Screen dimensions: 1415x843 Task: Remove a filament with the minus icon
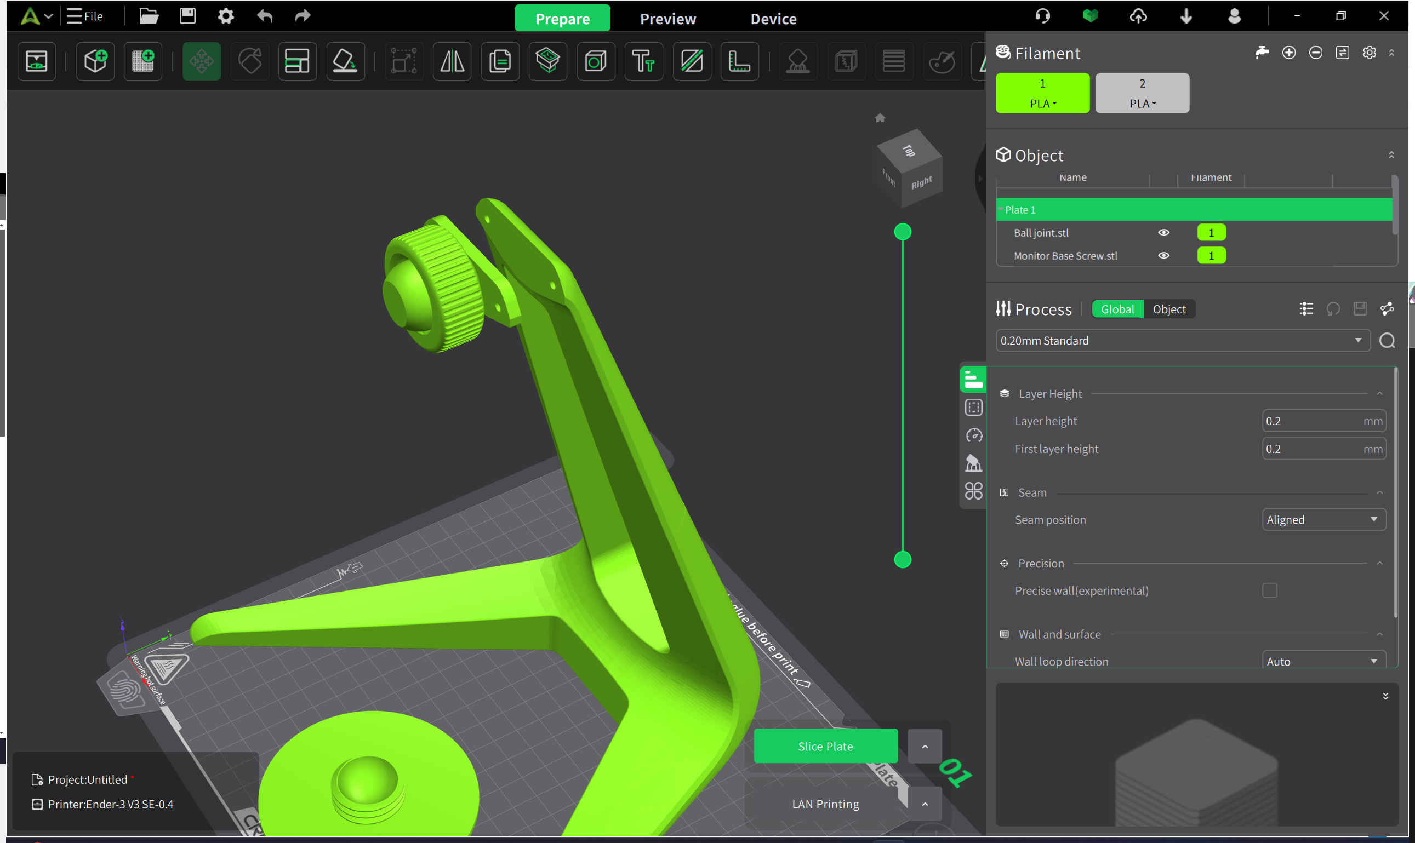[1316, 53]
